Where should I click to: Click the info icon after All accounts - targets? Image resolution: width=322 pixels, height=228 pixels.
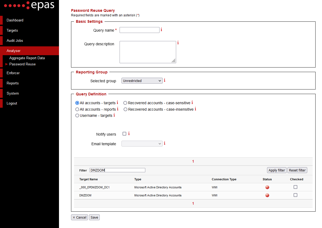[x=117, y=102]
